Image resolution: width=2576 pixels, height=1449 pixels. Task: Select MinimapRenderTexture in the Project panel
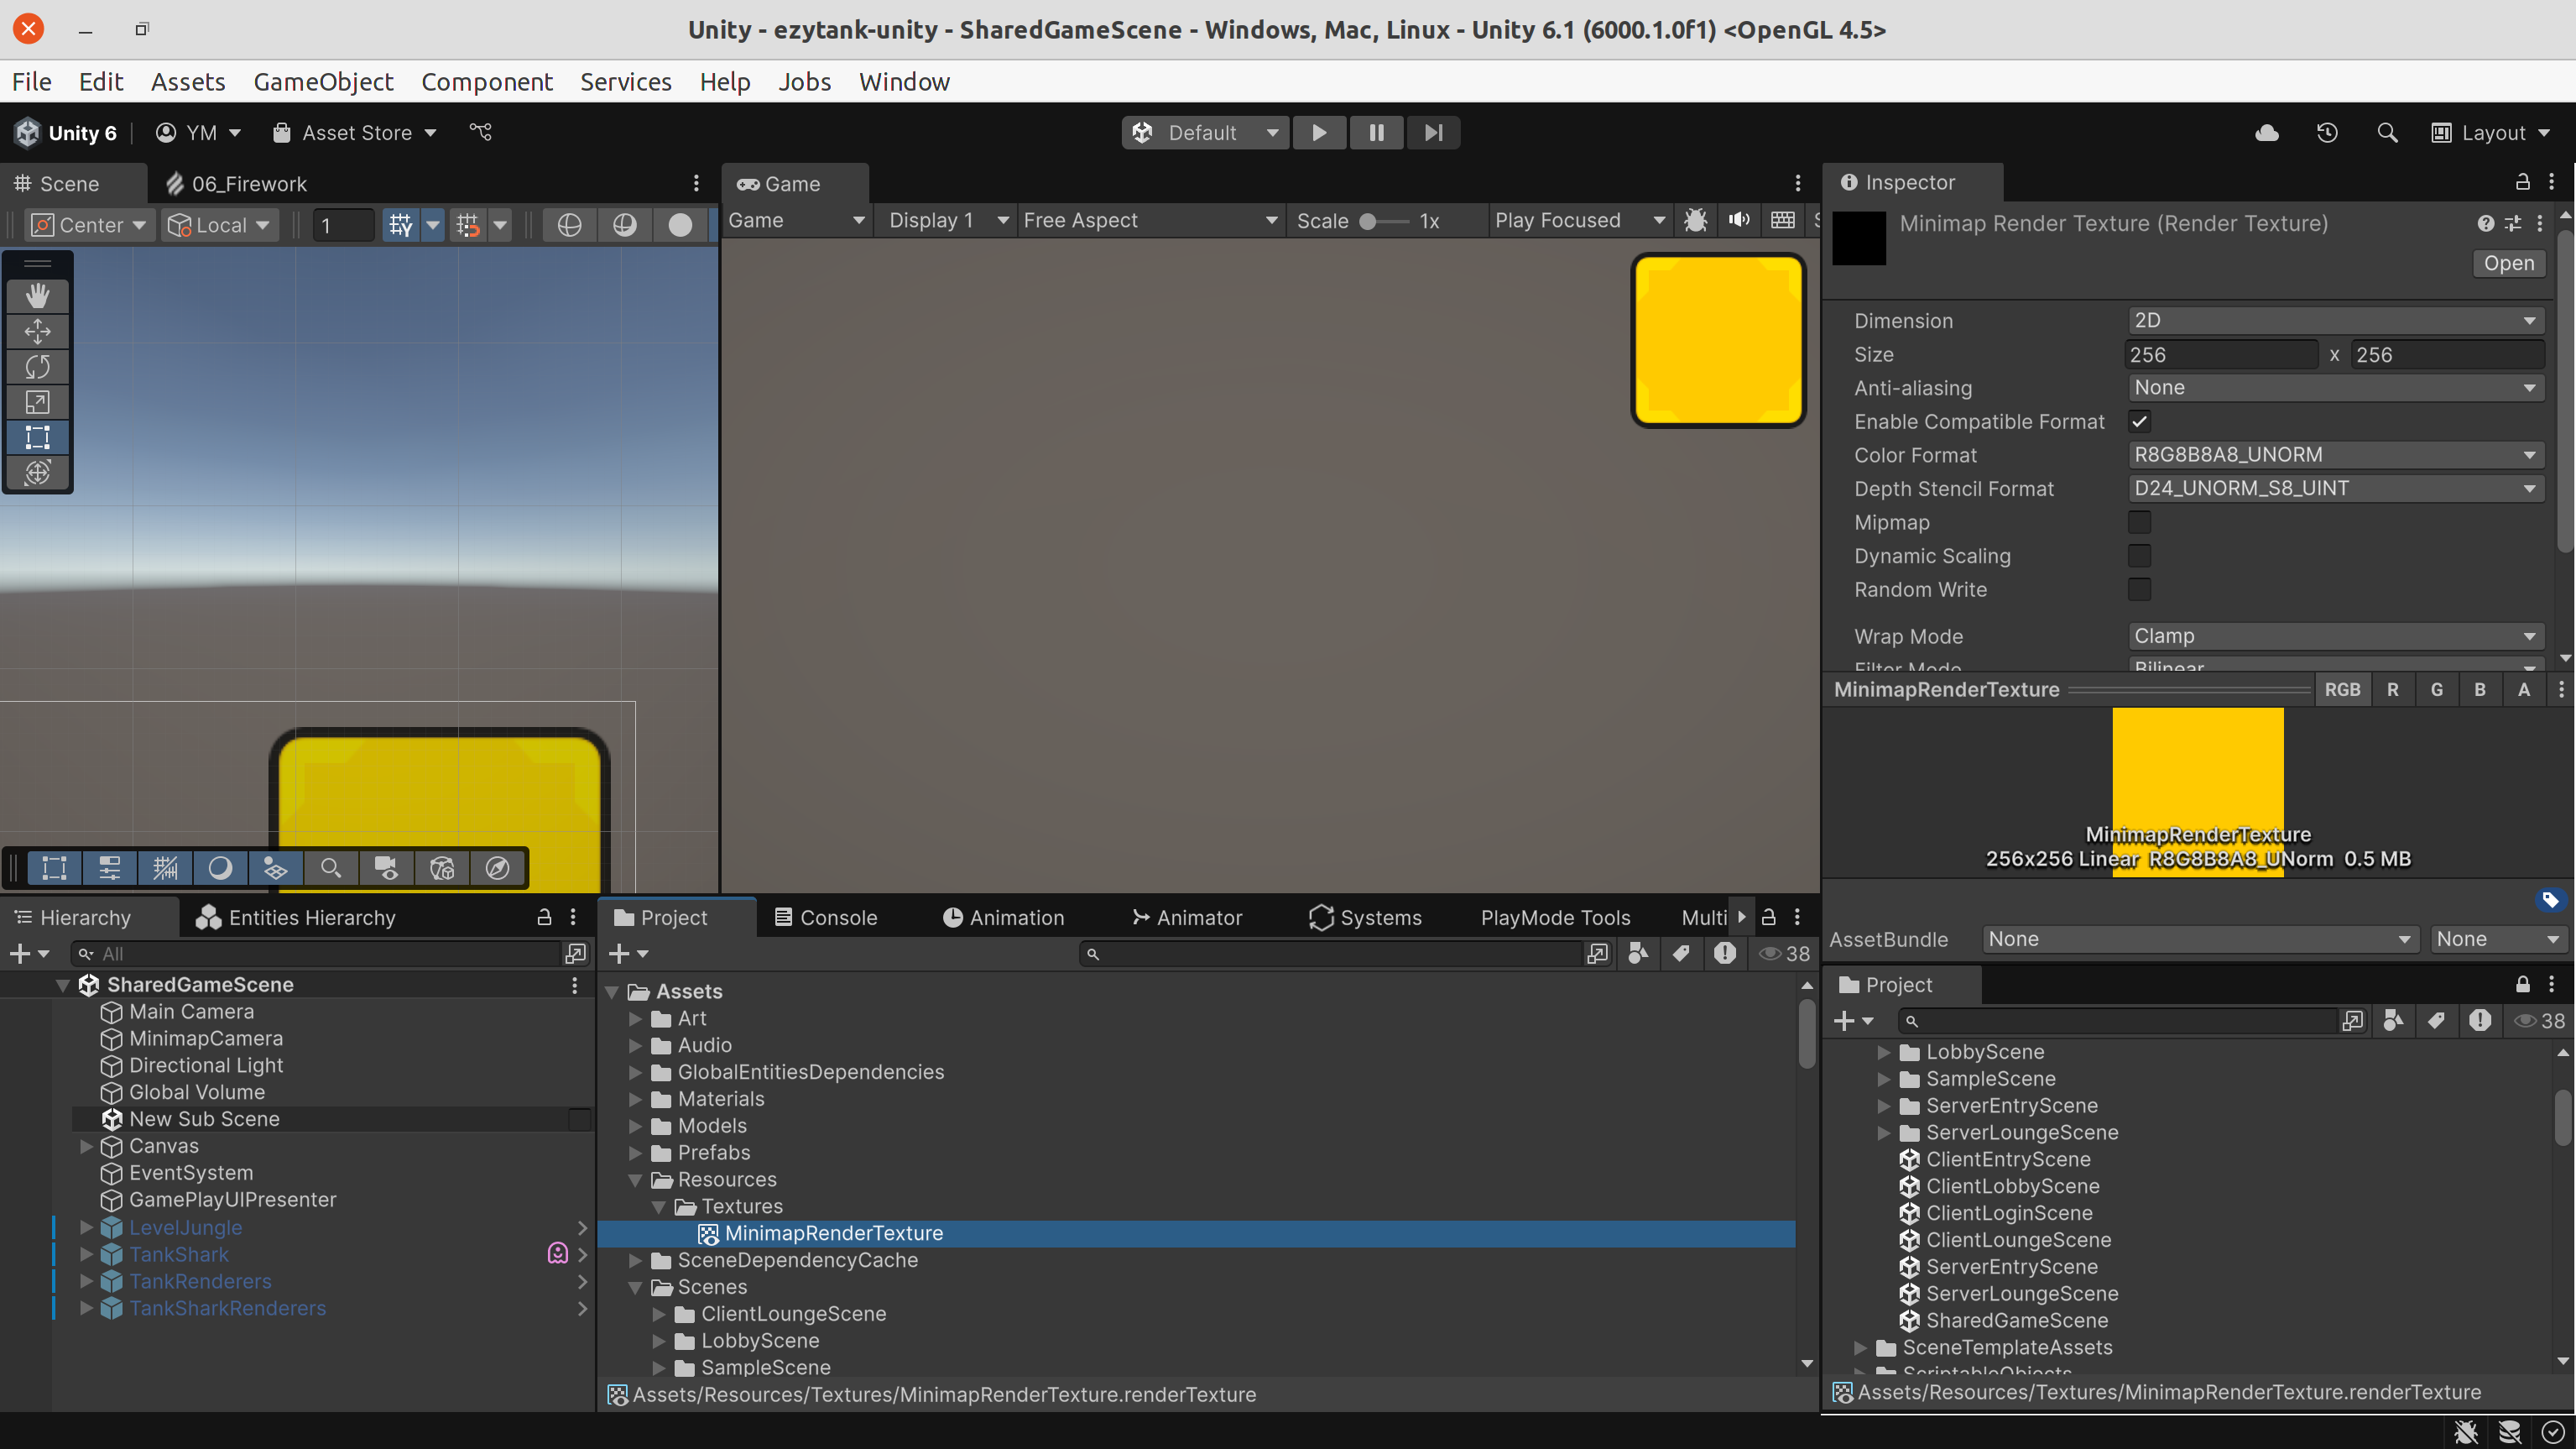835,1233
